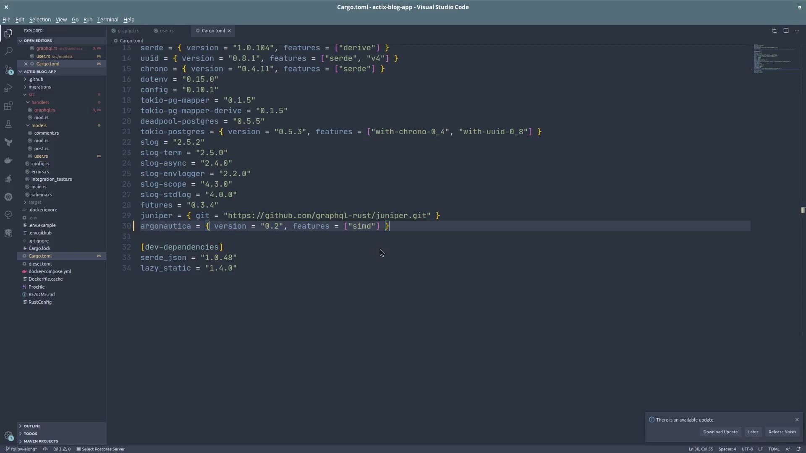Open the Search view in activity bar
This screenshot has width=806, height=453.
[8, 51]
